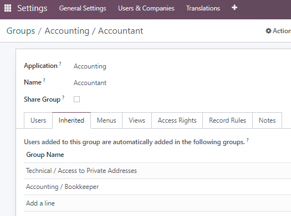Open the Notes tab

click(x=267, y=120)
